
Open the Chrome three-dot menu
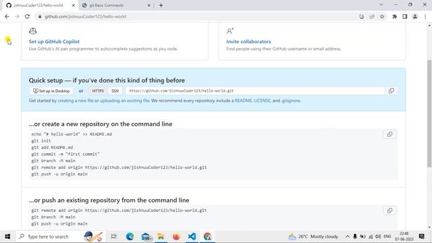pyautogui.click(x=425, y=16)
